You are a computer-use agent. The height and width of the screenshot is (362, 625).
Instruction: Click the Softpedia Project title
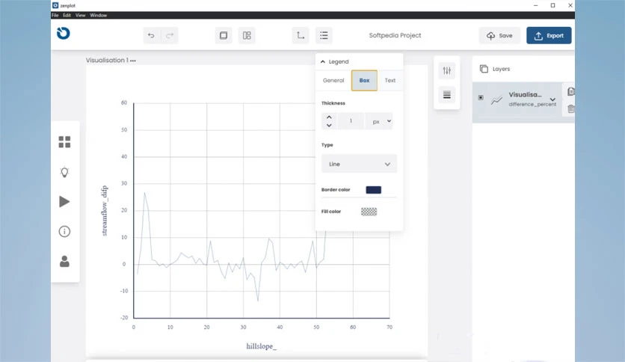point(395,35)
